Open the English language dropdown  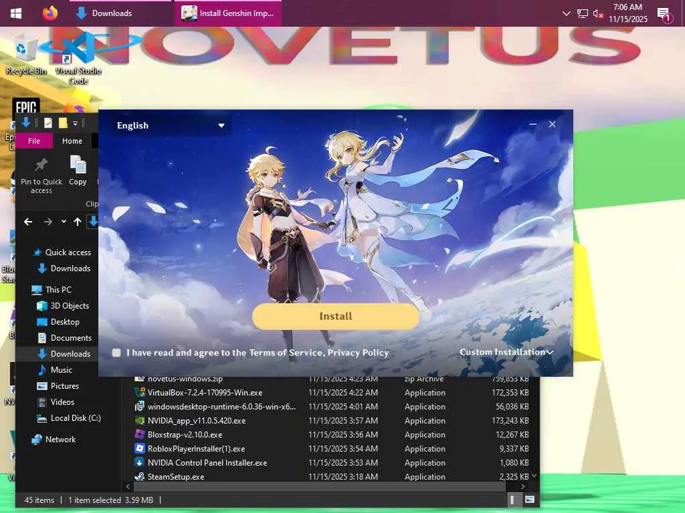coord(171,126)
